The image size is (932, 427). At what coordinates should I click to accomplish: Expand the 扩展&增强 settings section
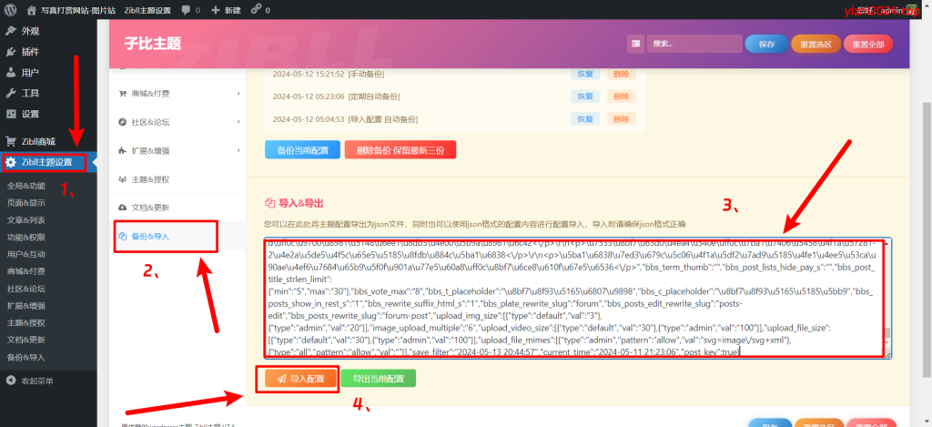click(x=177, y=150)
